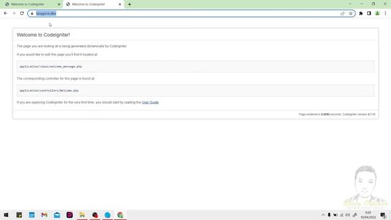Click the link-shaped tray icon

point(354,215)
